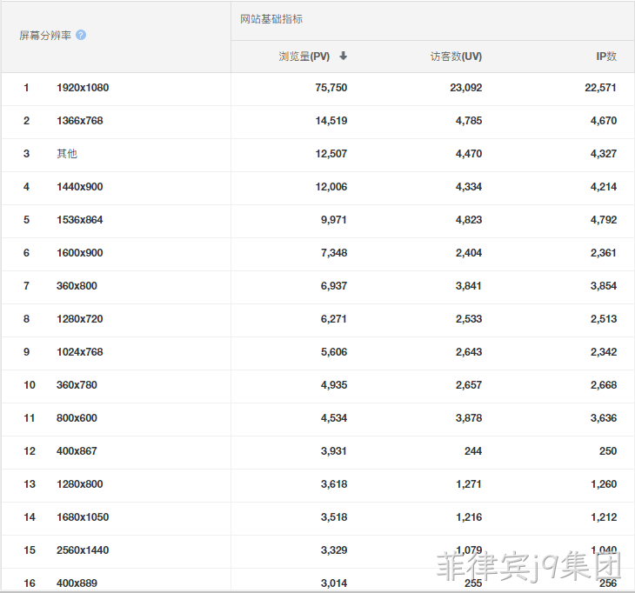The image size is (635, 593).
Task: Select the 360x780 resolution row
Action: [317, 385]
